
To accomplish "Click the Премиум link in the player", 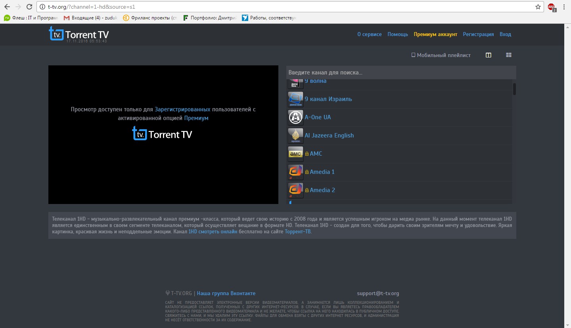I will pos(196,118).
